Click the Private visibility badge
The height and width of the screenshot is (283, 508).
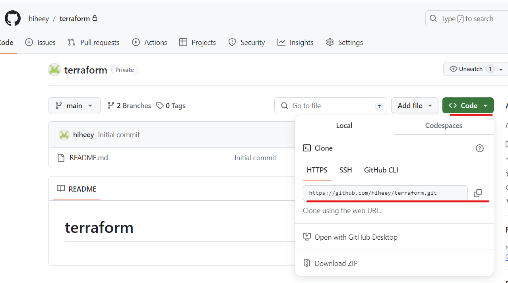click(x=124, y=70)
